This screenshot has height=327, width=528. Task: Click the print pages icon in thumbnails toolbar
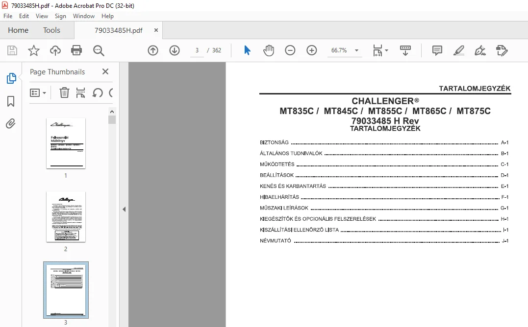(80, 93)
